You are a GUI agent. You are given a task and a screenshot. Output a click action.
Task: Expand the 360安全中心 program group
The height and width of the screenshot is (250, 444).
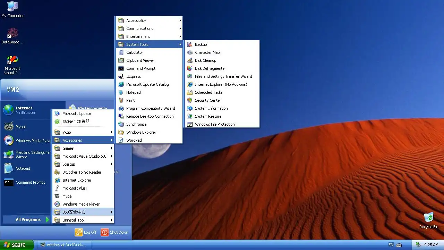[83, 212]
